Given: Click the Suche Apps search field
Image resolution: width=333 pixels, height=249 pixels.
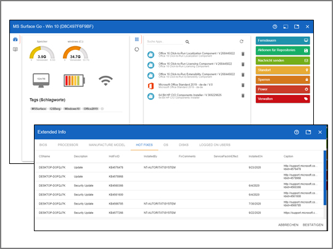Looking at the screenshot, I should 165,42.
